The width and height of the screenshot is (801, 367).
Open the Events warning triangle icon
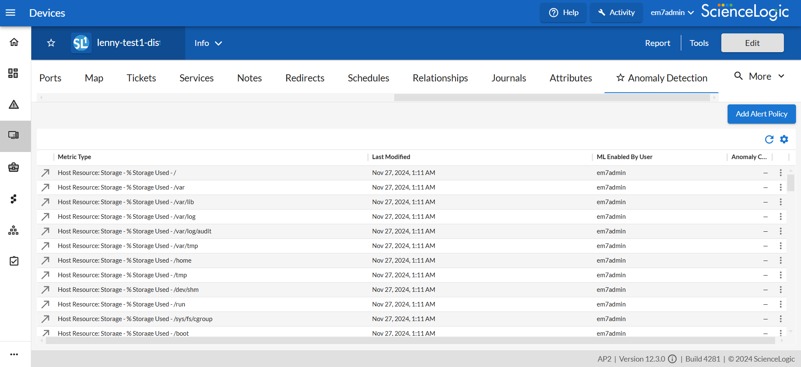(x=14, y=104)
